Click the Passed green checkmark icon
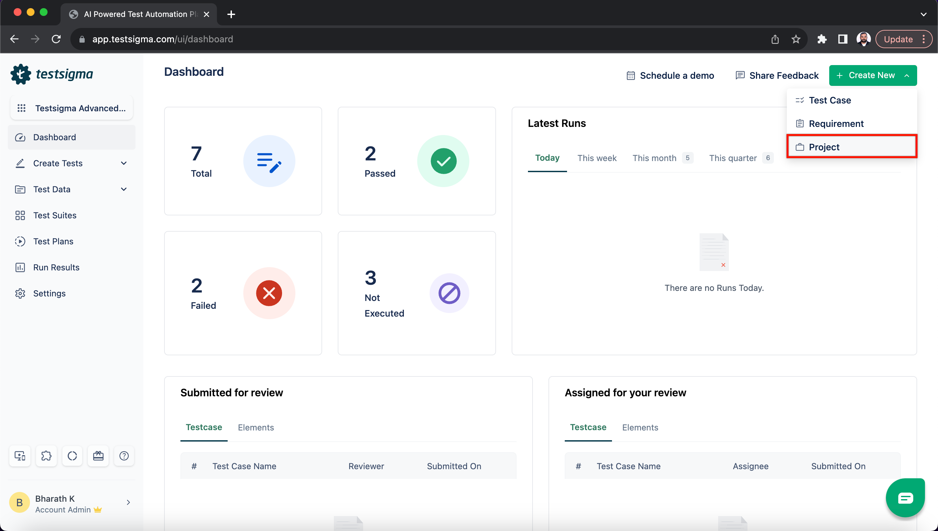This screenshot has width=938, height=531. [x=443, y=161]
